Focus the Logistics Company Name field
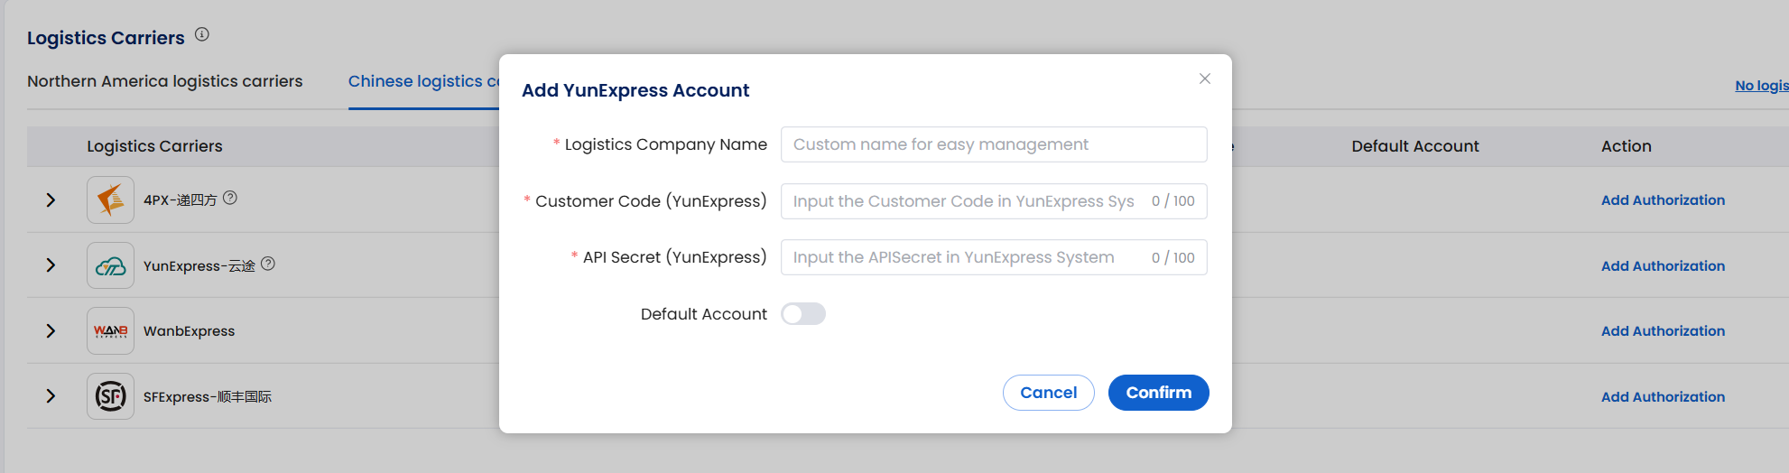 [x=993, y=144]
